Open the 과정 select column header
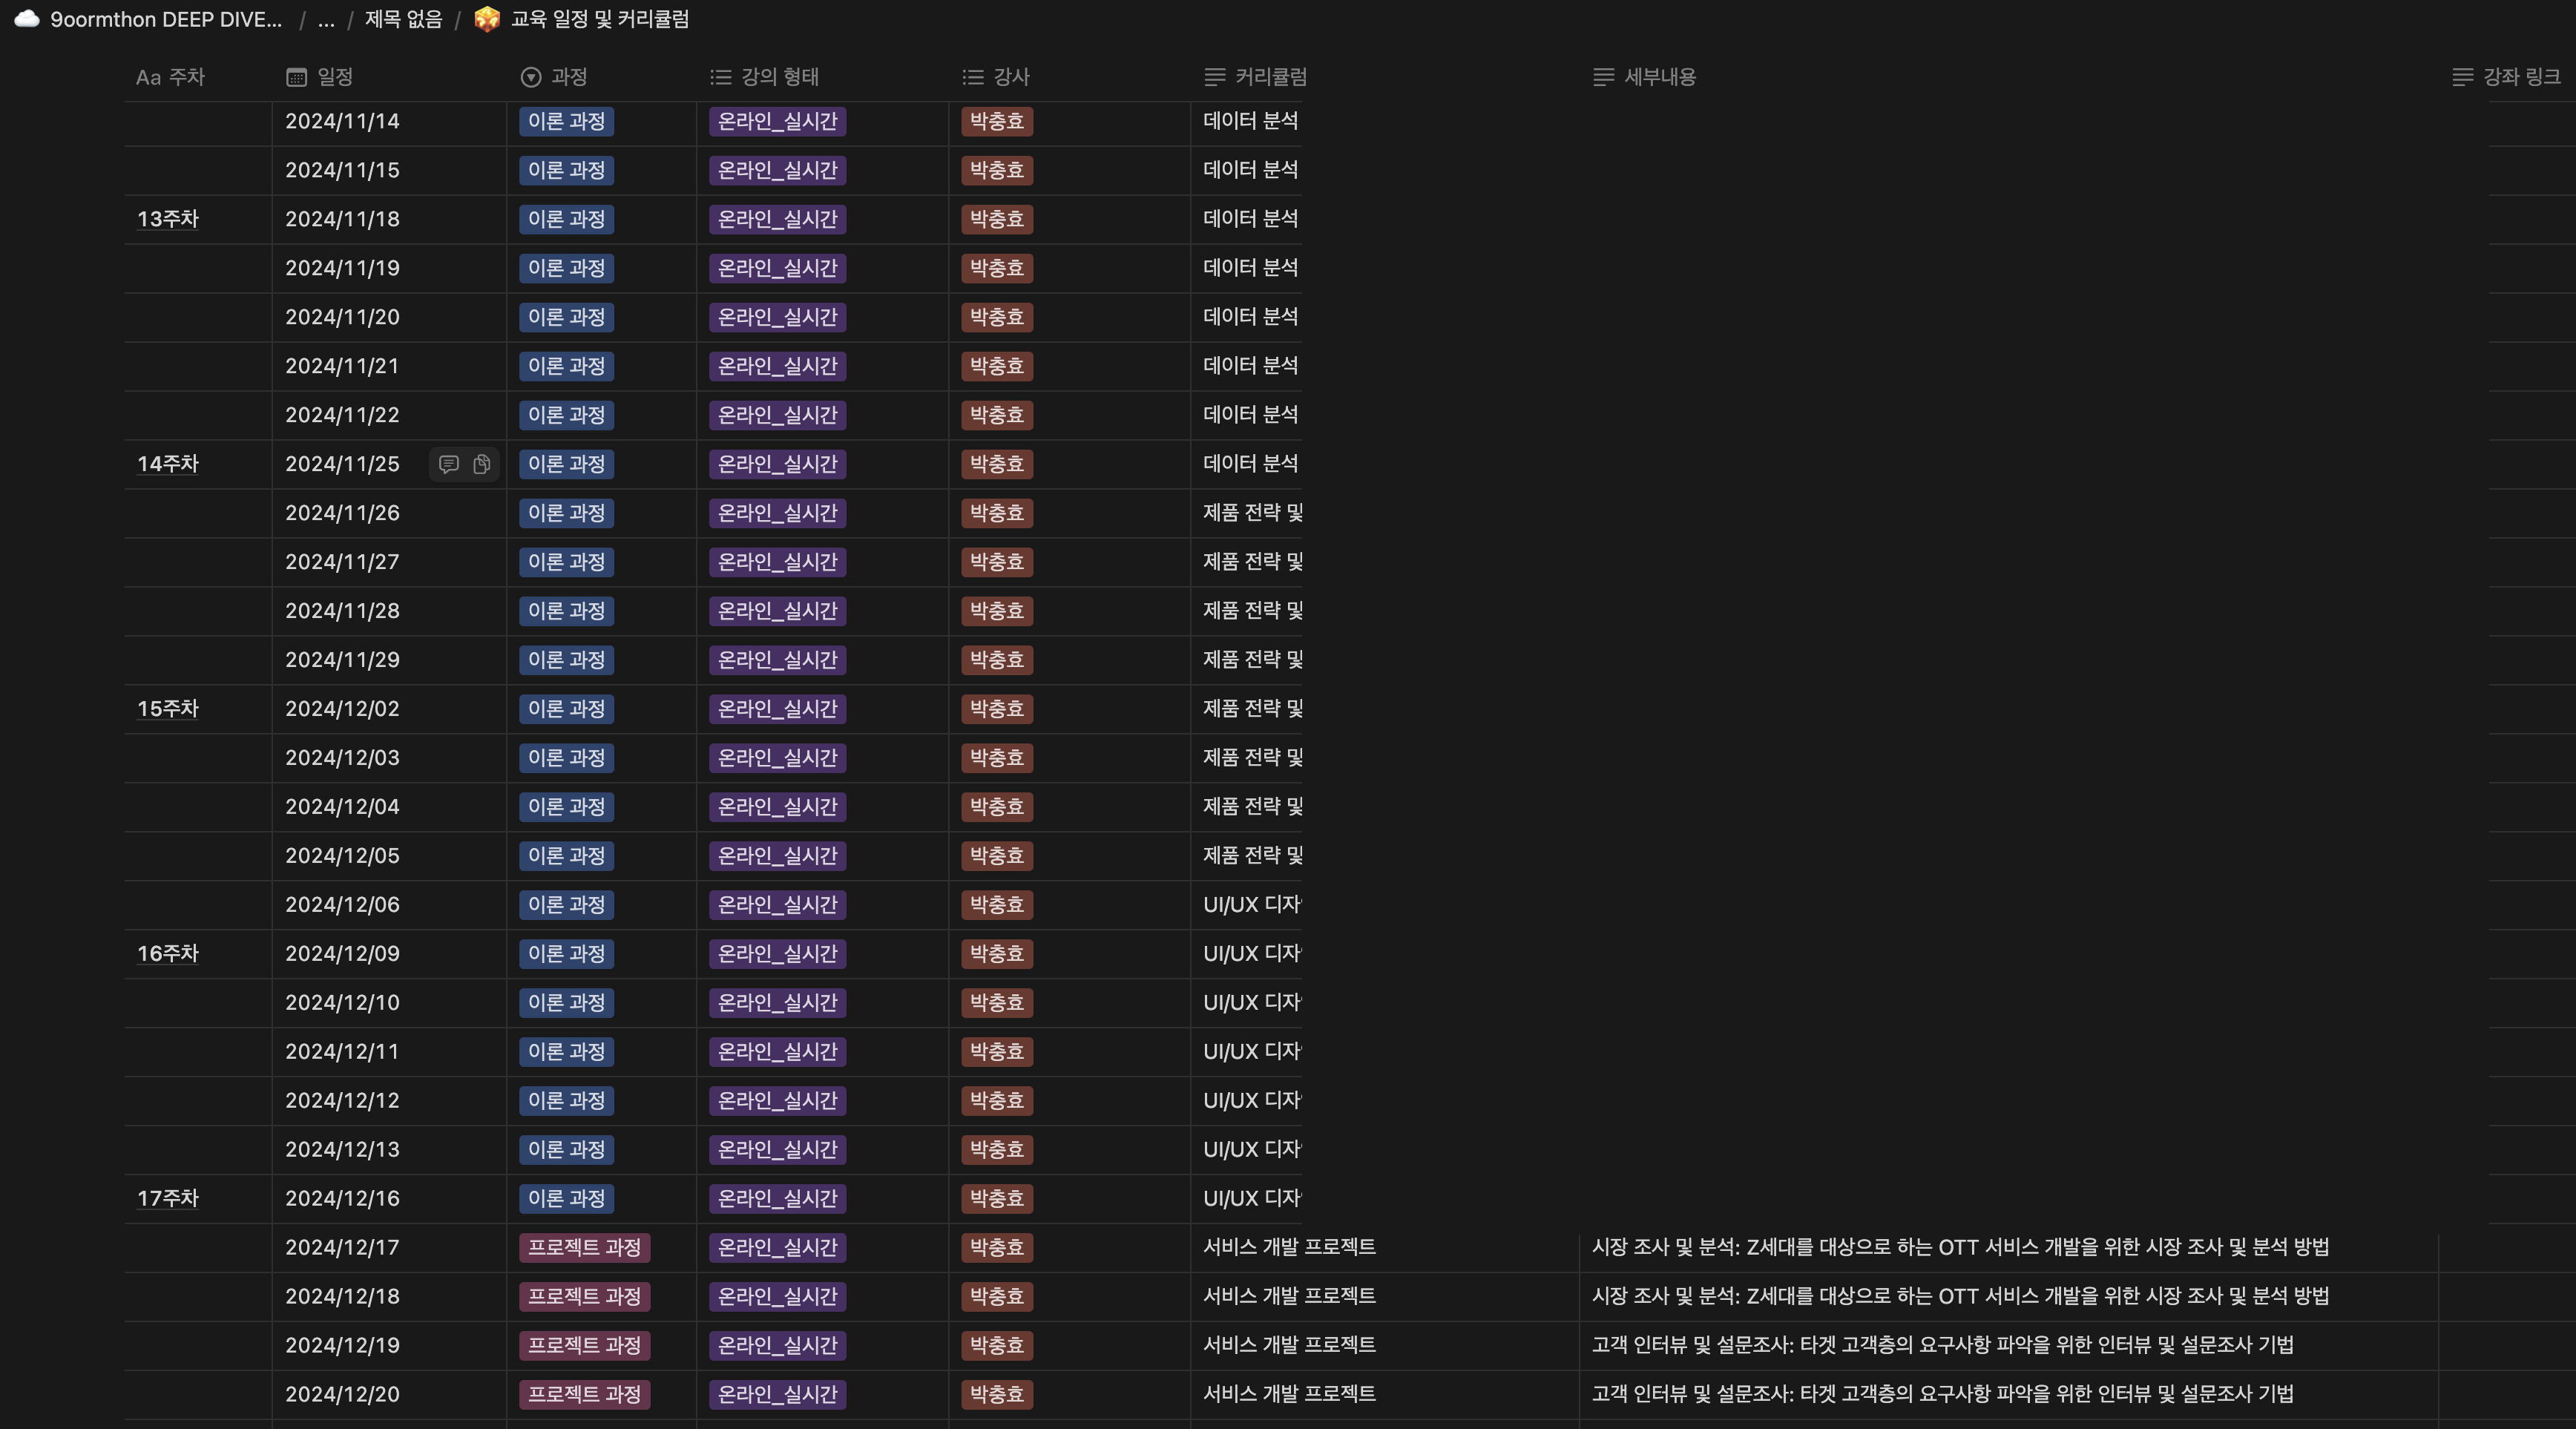Image resolution: width=2576 pixels, height=1429 pixels. (x=555, y=77)
